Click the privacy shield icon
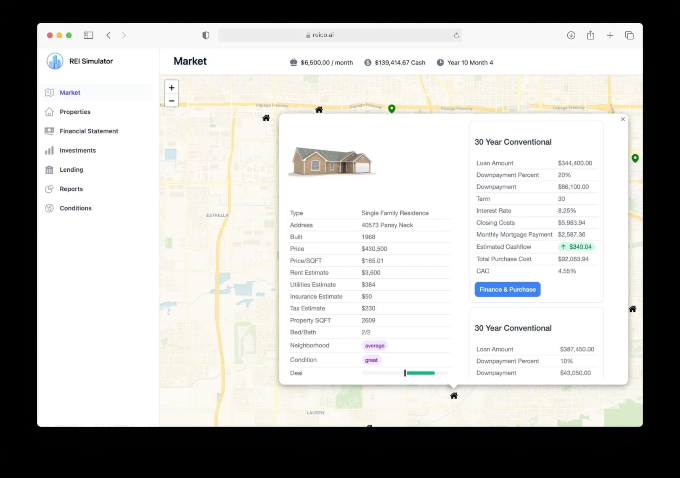The height and width of the screenshot is (478, 680). (206, 35)
